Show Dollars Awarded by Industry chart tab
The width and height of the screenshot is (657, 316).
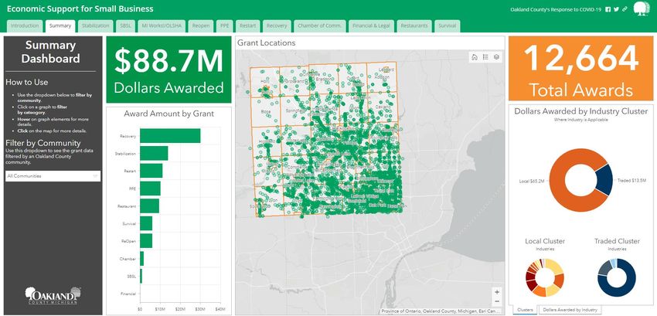pos(569,309)
